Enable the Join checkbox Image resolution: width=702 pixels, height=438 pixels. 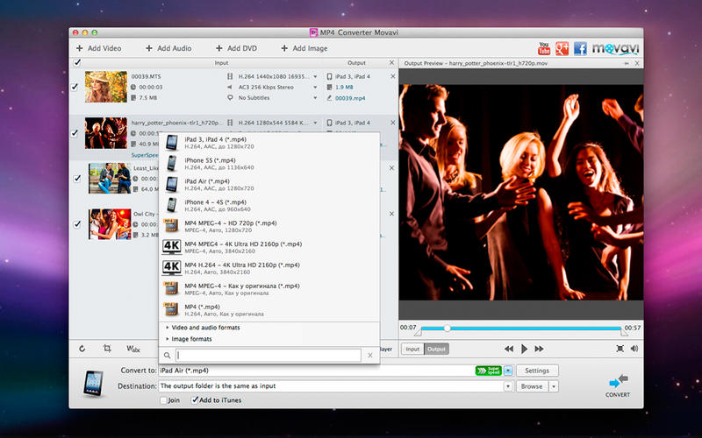163,400
